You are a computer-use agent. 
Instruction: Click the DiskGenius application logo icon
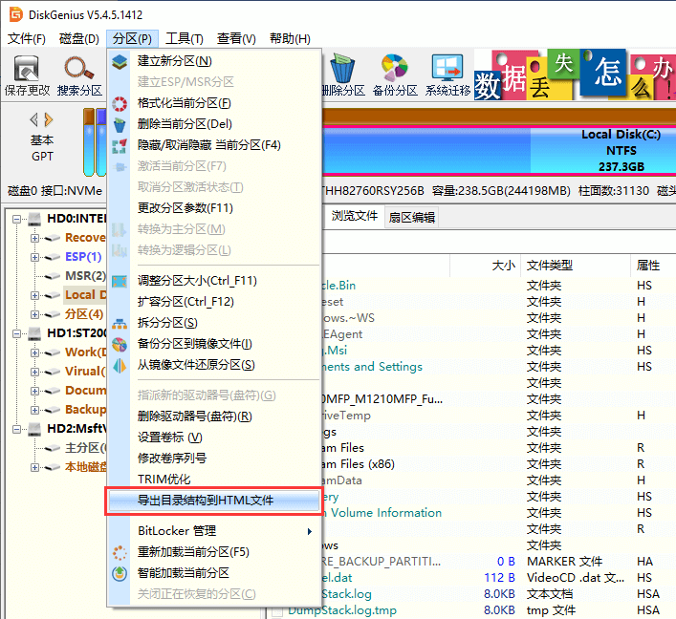click(16, 14)
